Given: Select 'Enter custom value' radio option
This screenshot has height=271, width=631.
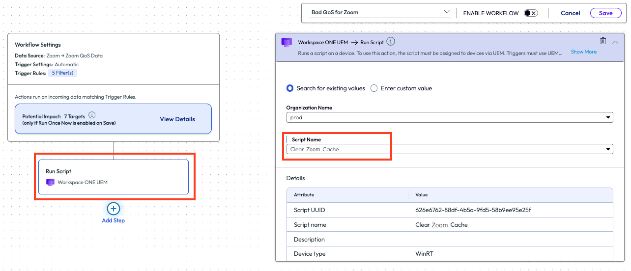Looking at the screenshot, I should pyautogui.click(x=374, y=88).
